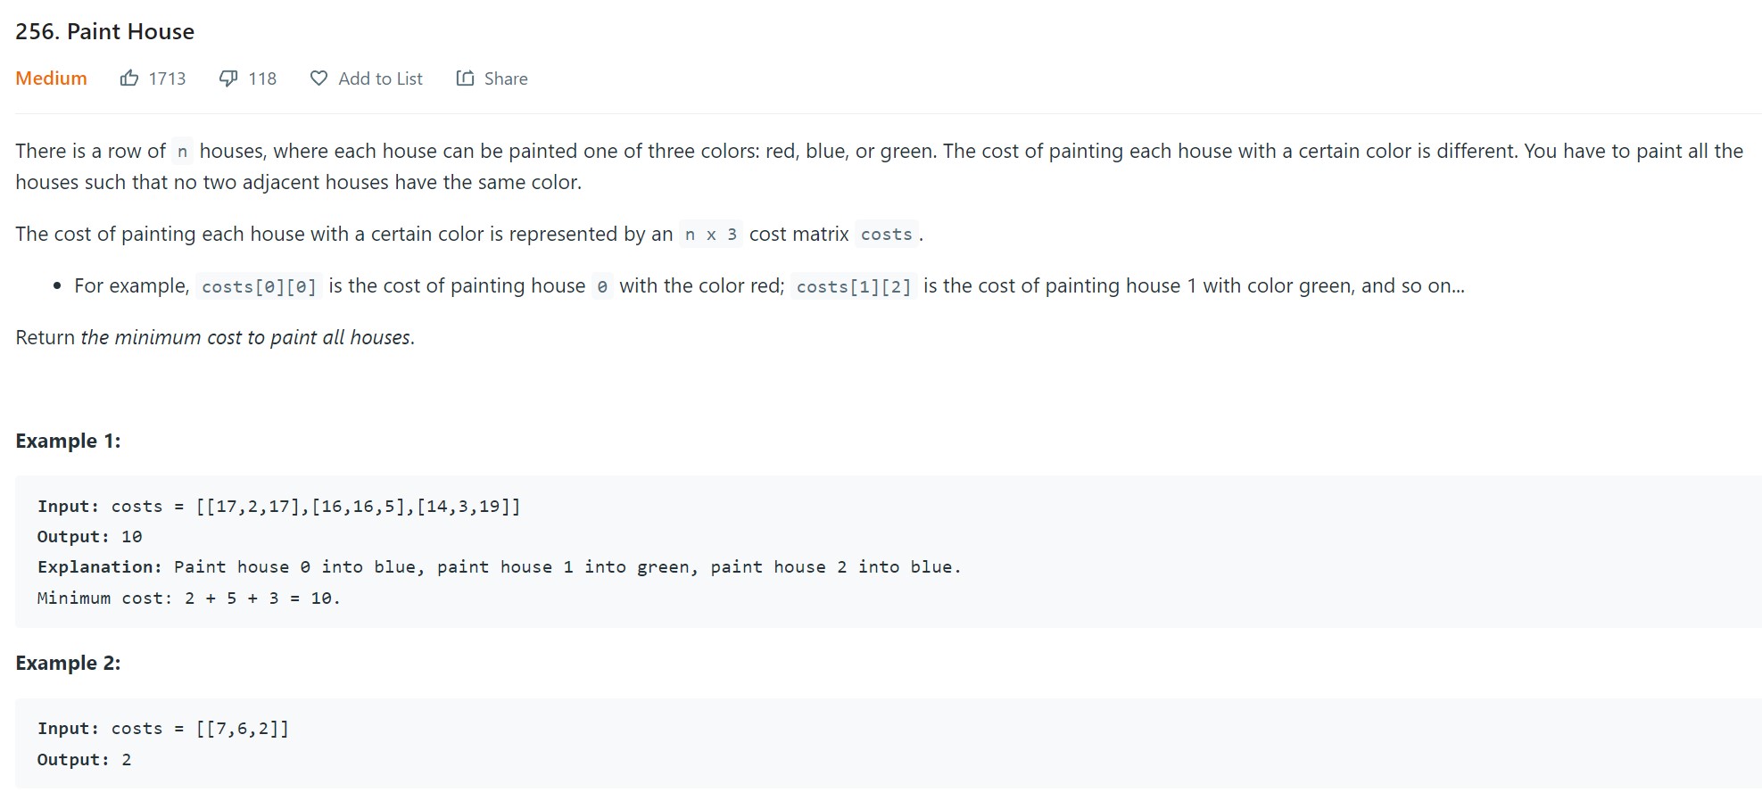Click the Example 2 input "[[7,6,2]]" line

click(x=163, y=729)
